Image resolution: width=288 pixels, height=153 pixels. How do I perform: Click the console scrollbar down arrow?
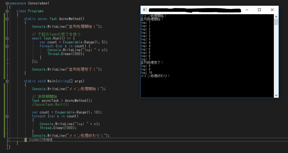[x=276, y=95]
